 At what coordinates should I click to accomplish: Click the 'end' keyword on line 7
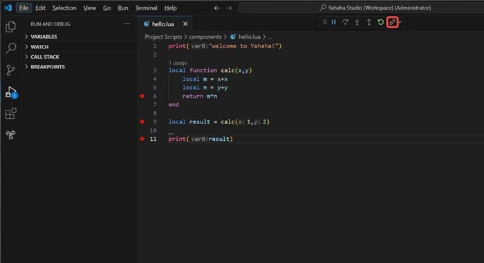[174, 105]
